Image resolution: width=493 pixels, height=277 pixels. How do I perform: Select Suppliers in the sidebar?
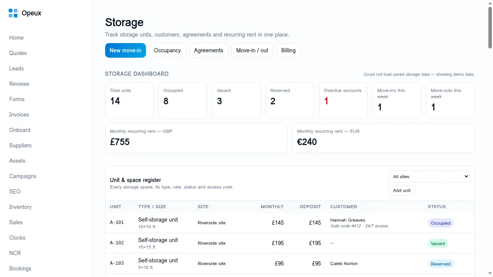(x=20, y=145)
